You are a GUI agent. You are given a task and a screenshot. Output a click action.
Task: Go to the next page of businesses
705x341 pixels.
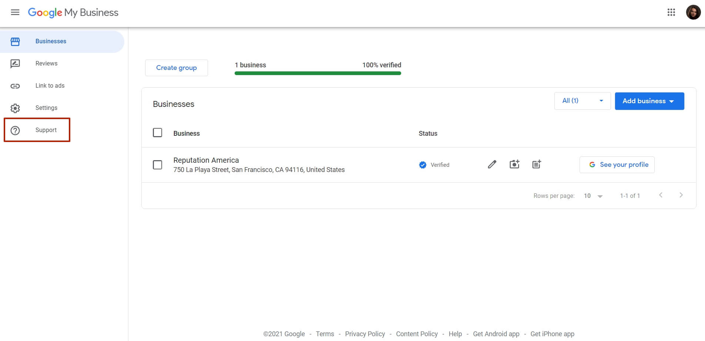click(681, 195)
